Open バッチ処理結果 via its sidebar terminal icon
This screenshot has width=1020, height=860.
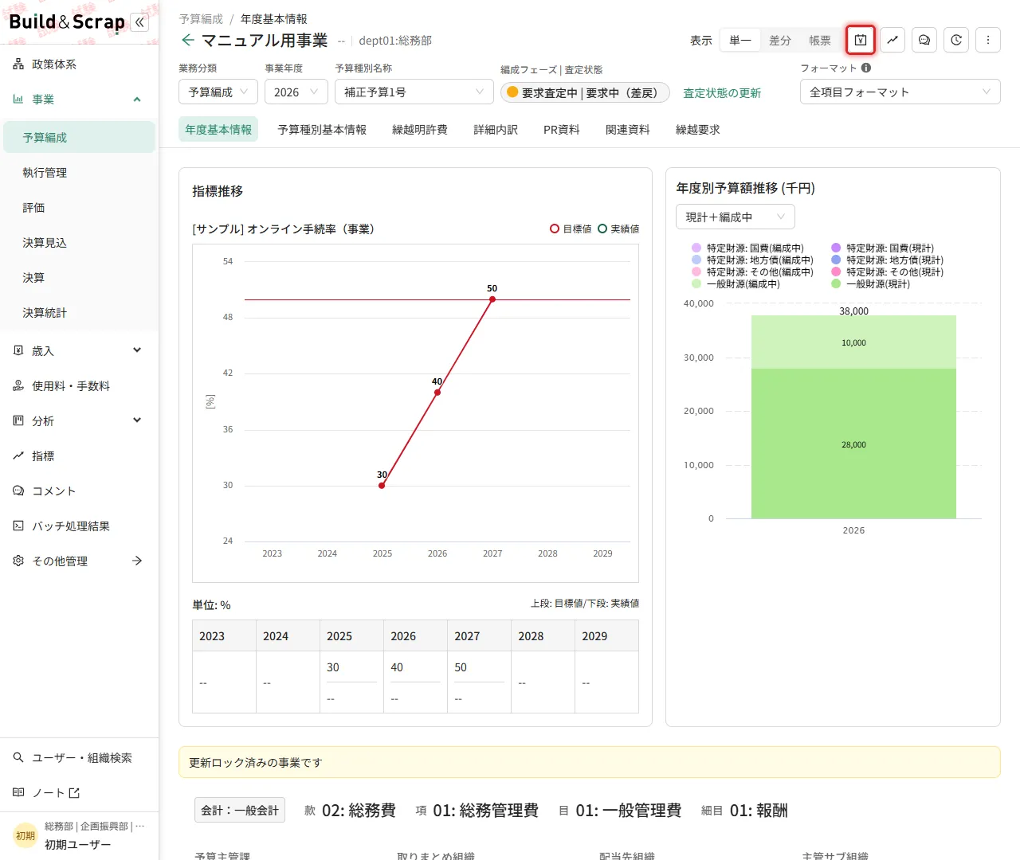pyautogui.click(x=18, y=526)
